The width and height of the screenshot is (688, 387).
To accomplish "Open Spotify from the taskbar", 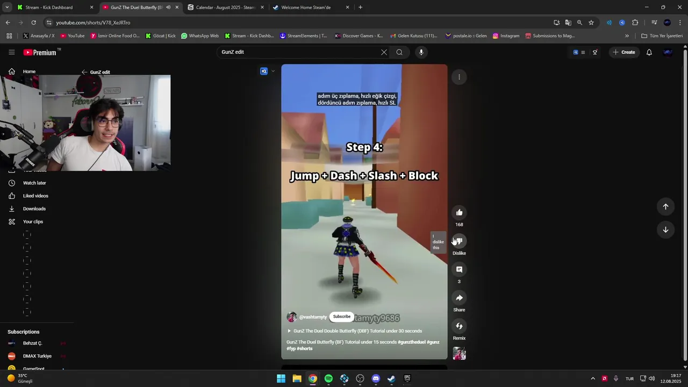I will tap(328, 378).
